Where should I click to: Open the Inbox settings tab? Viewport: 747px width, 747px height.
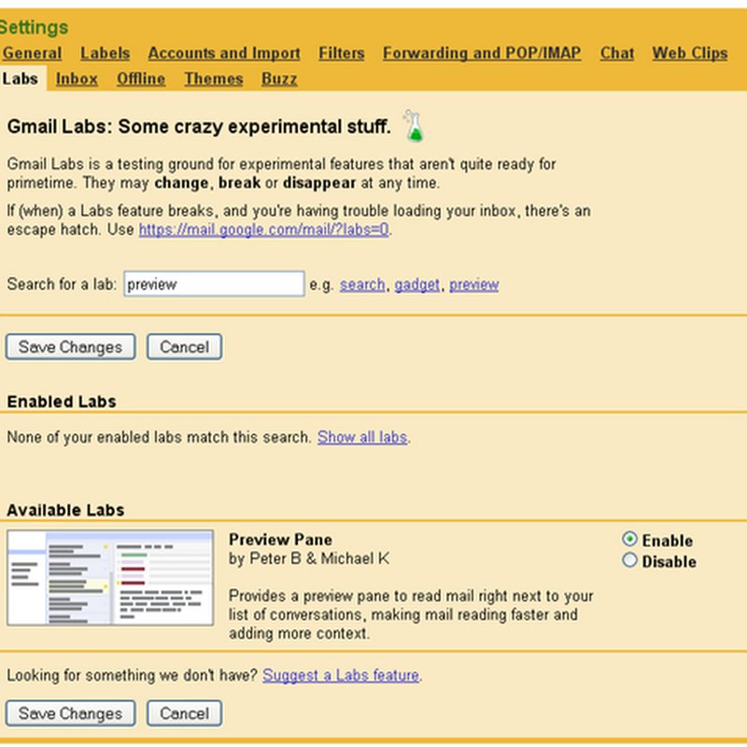pyautogui.click(x=77, y=78)
